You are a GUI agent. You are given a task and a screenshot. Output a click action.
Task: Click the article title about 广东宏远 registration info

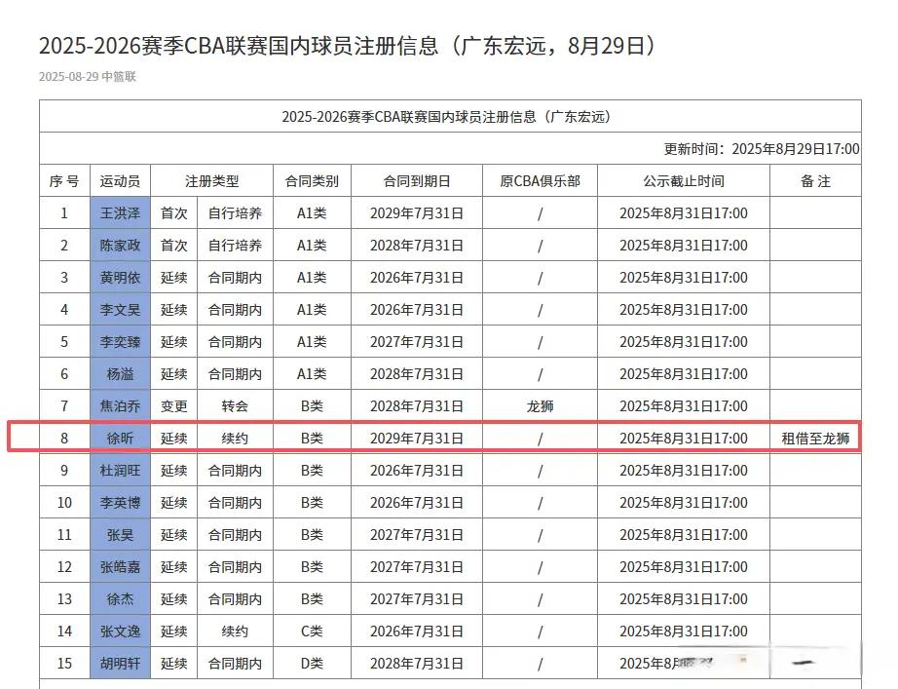pyautogui.click(x=349, y=46)
